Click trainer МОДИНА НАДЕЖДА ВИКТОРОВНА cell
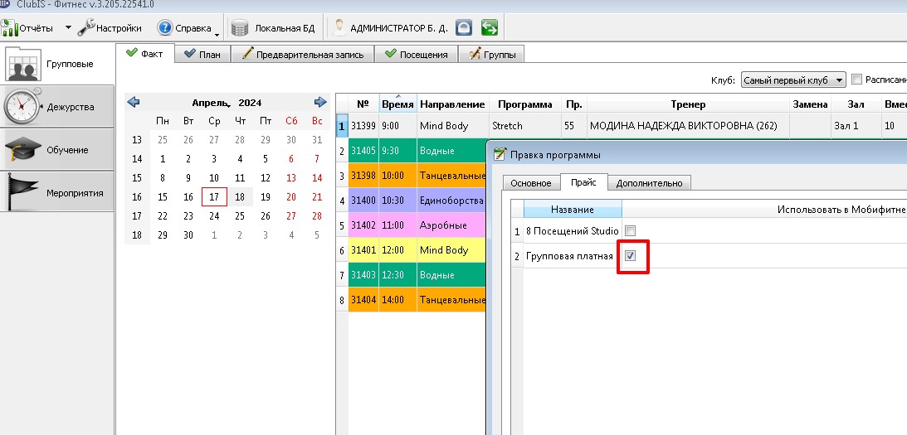 coord(688,126)
